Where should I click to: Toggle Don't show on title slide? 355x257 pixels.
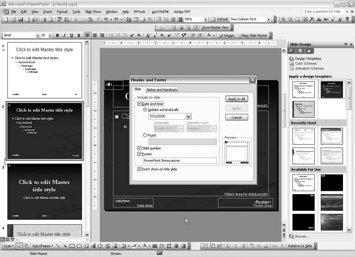[x=140, y=169]
